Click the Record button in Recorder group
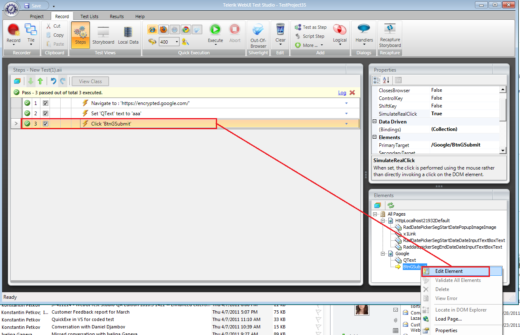 (x=14, y=34)
